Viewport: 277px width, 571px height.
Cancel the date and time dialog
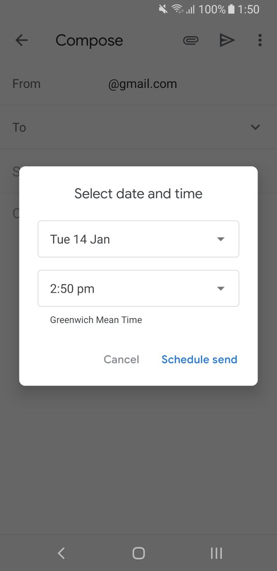pyautogui.click(x=121, y=359)
